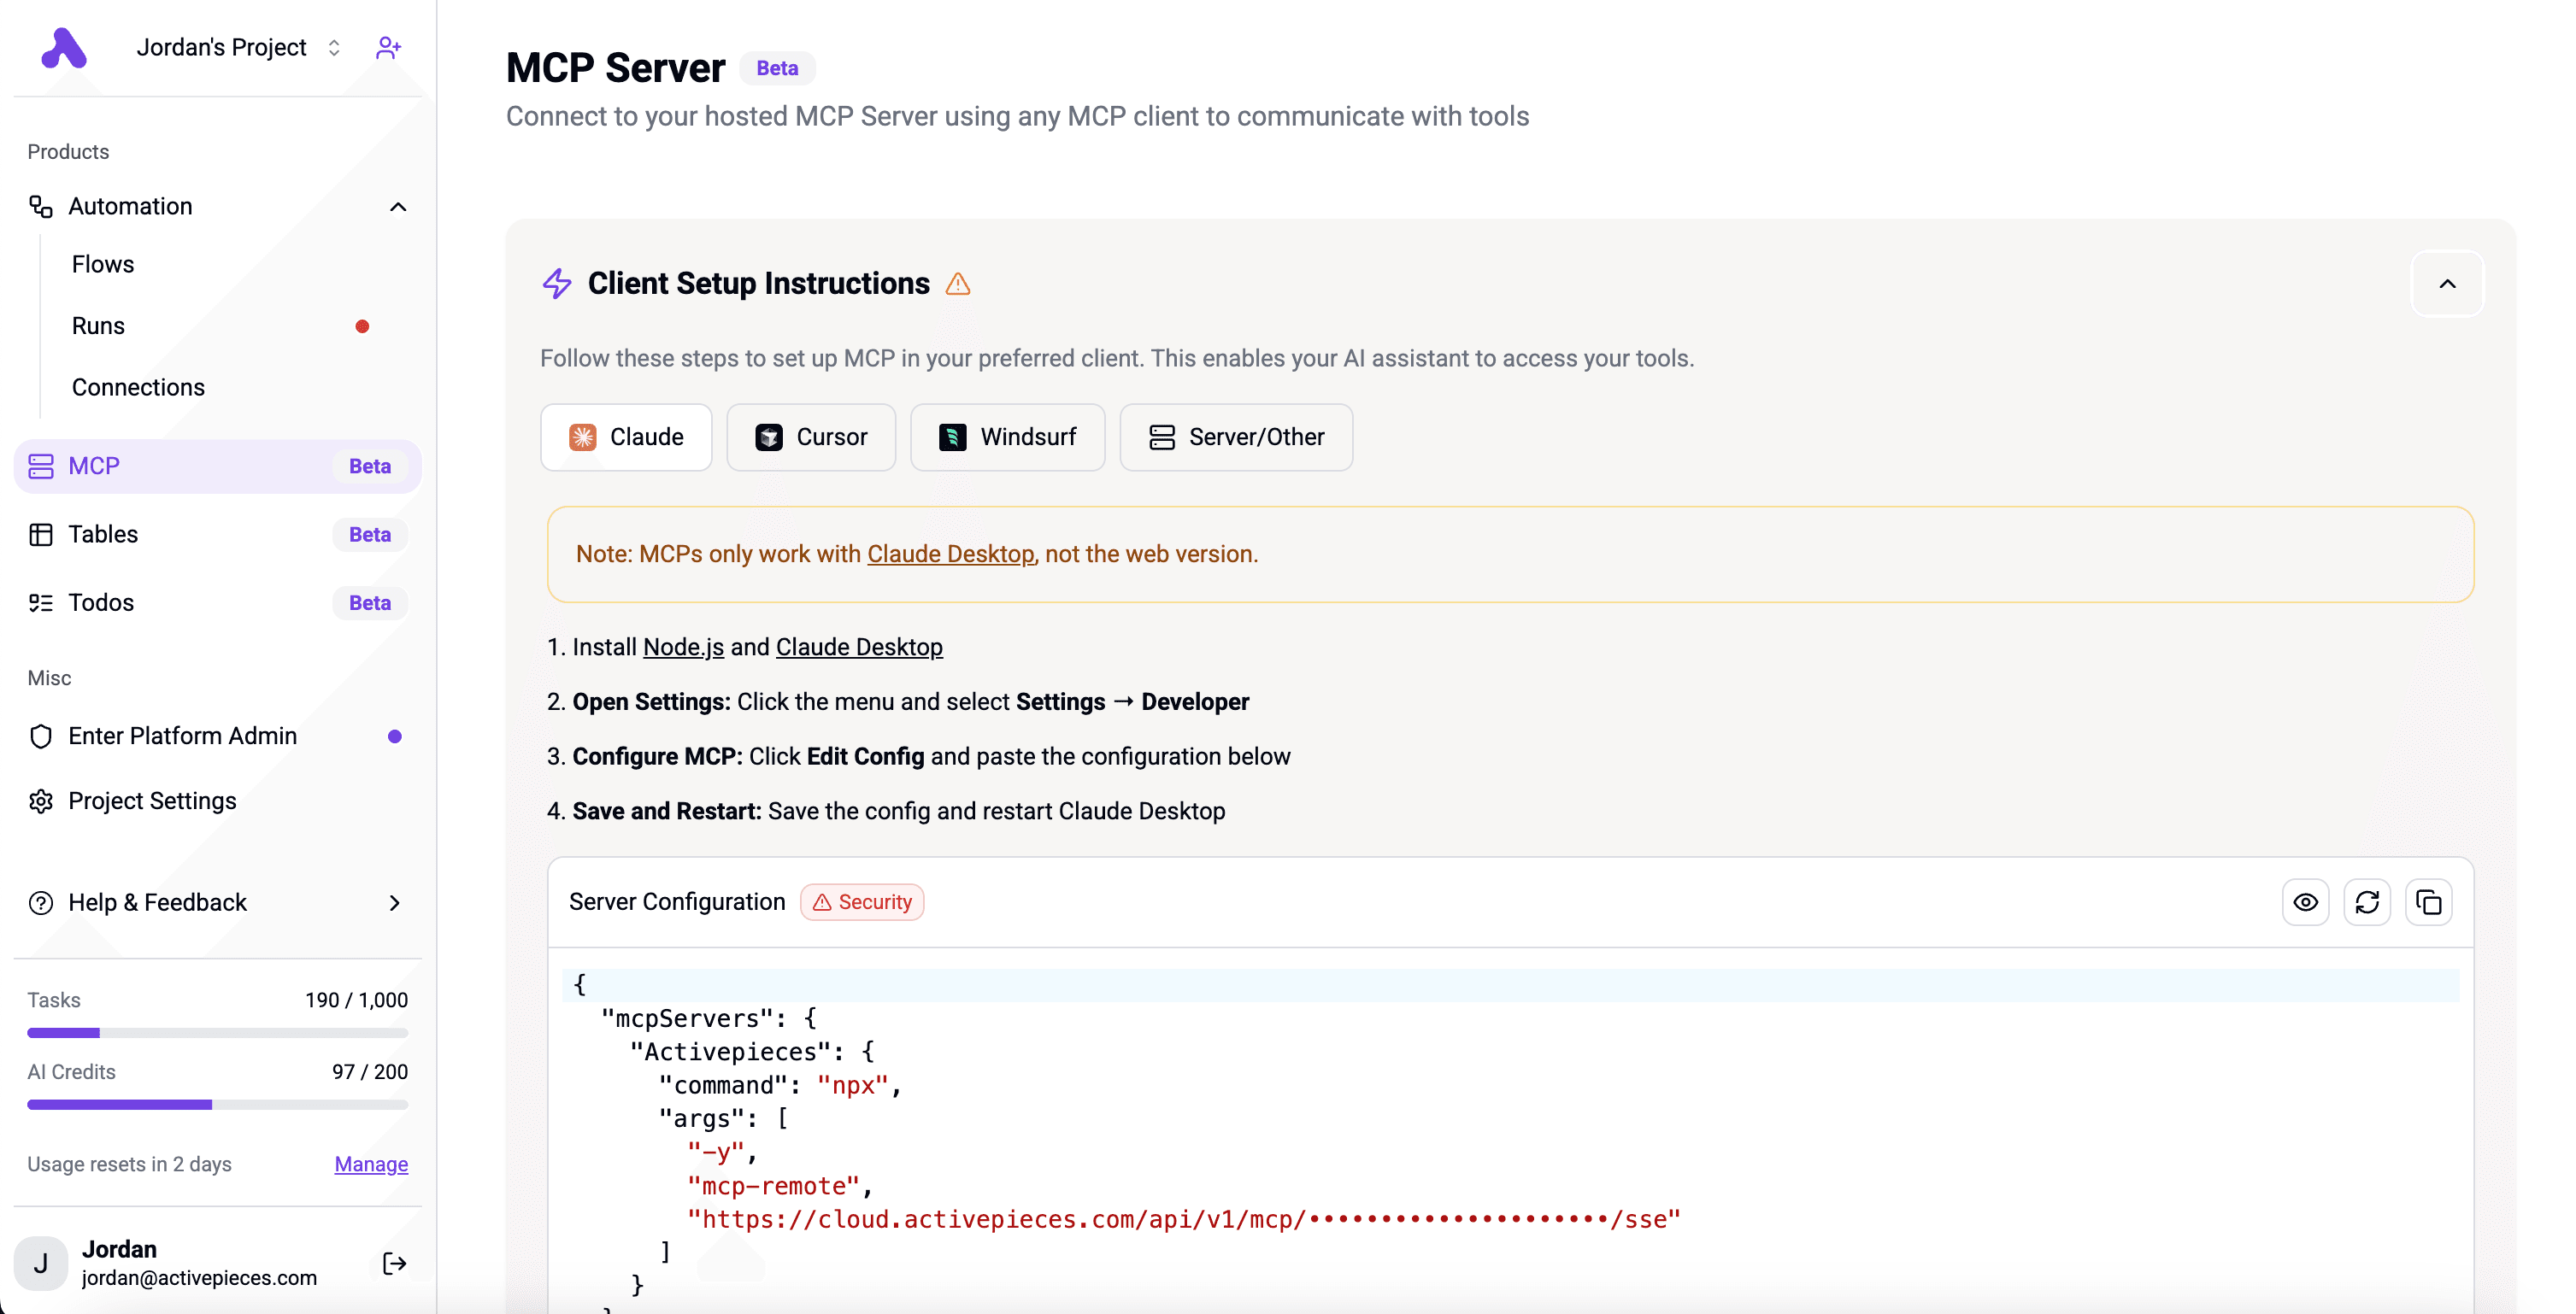Click the Security warning badge

pyautogui.click(x=861, y=902)
